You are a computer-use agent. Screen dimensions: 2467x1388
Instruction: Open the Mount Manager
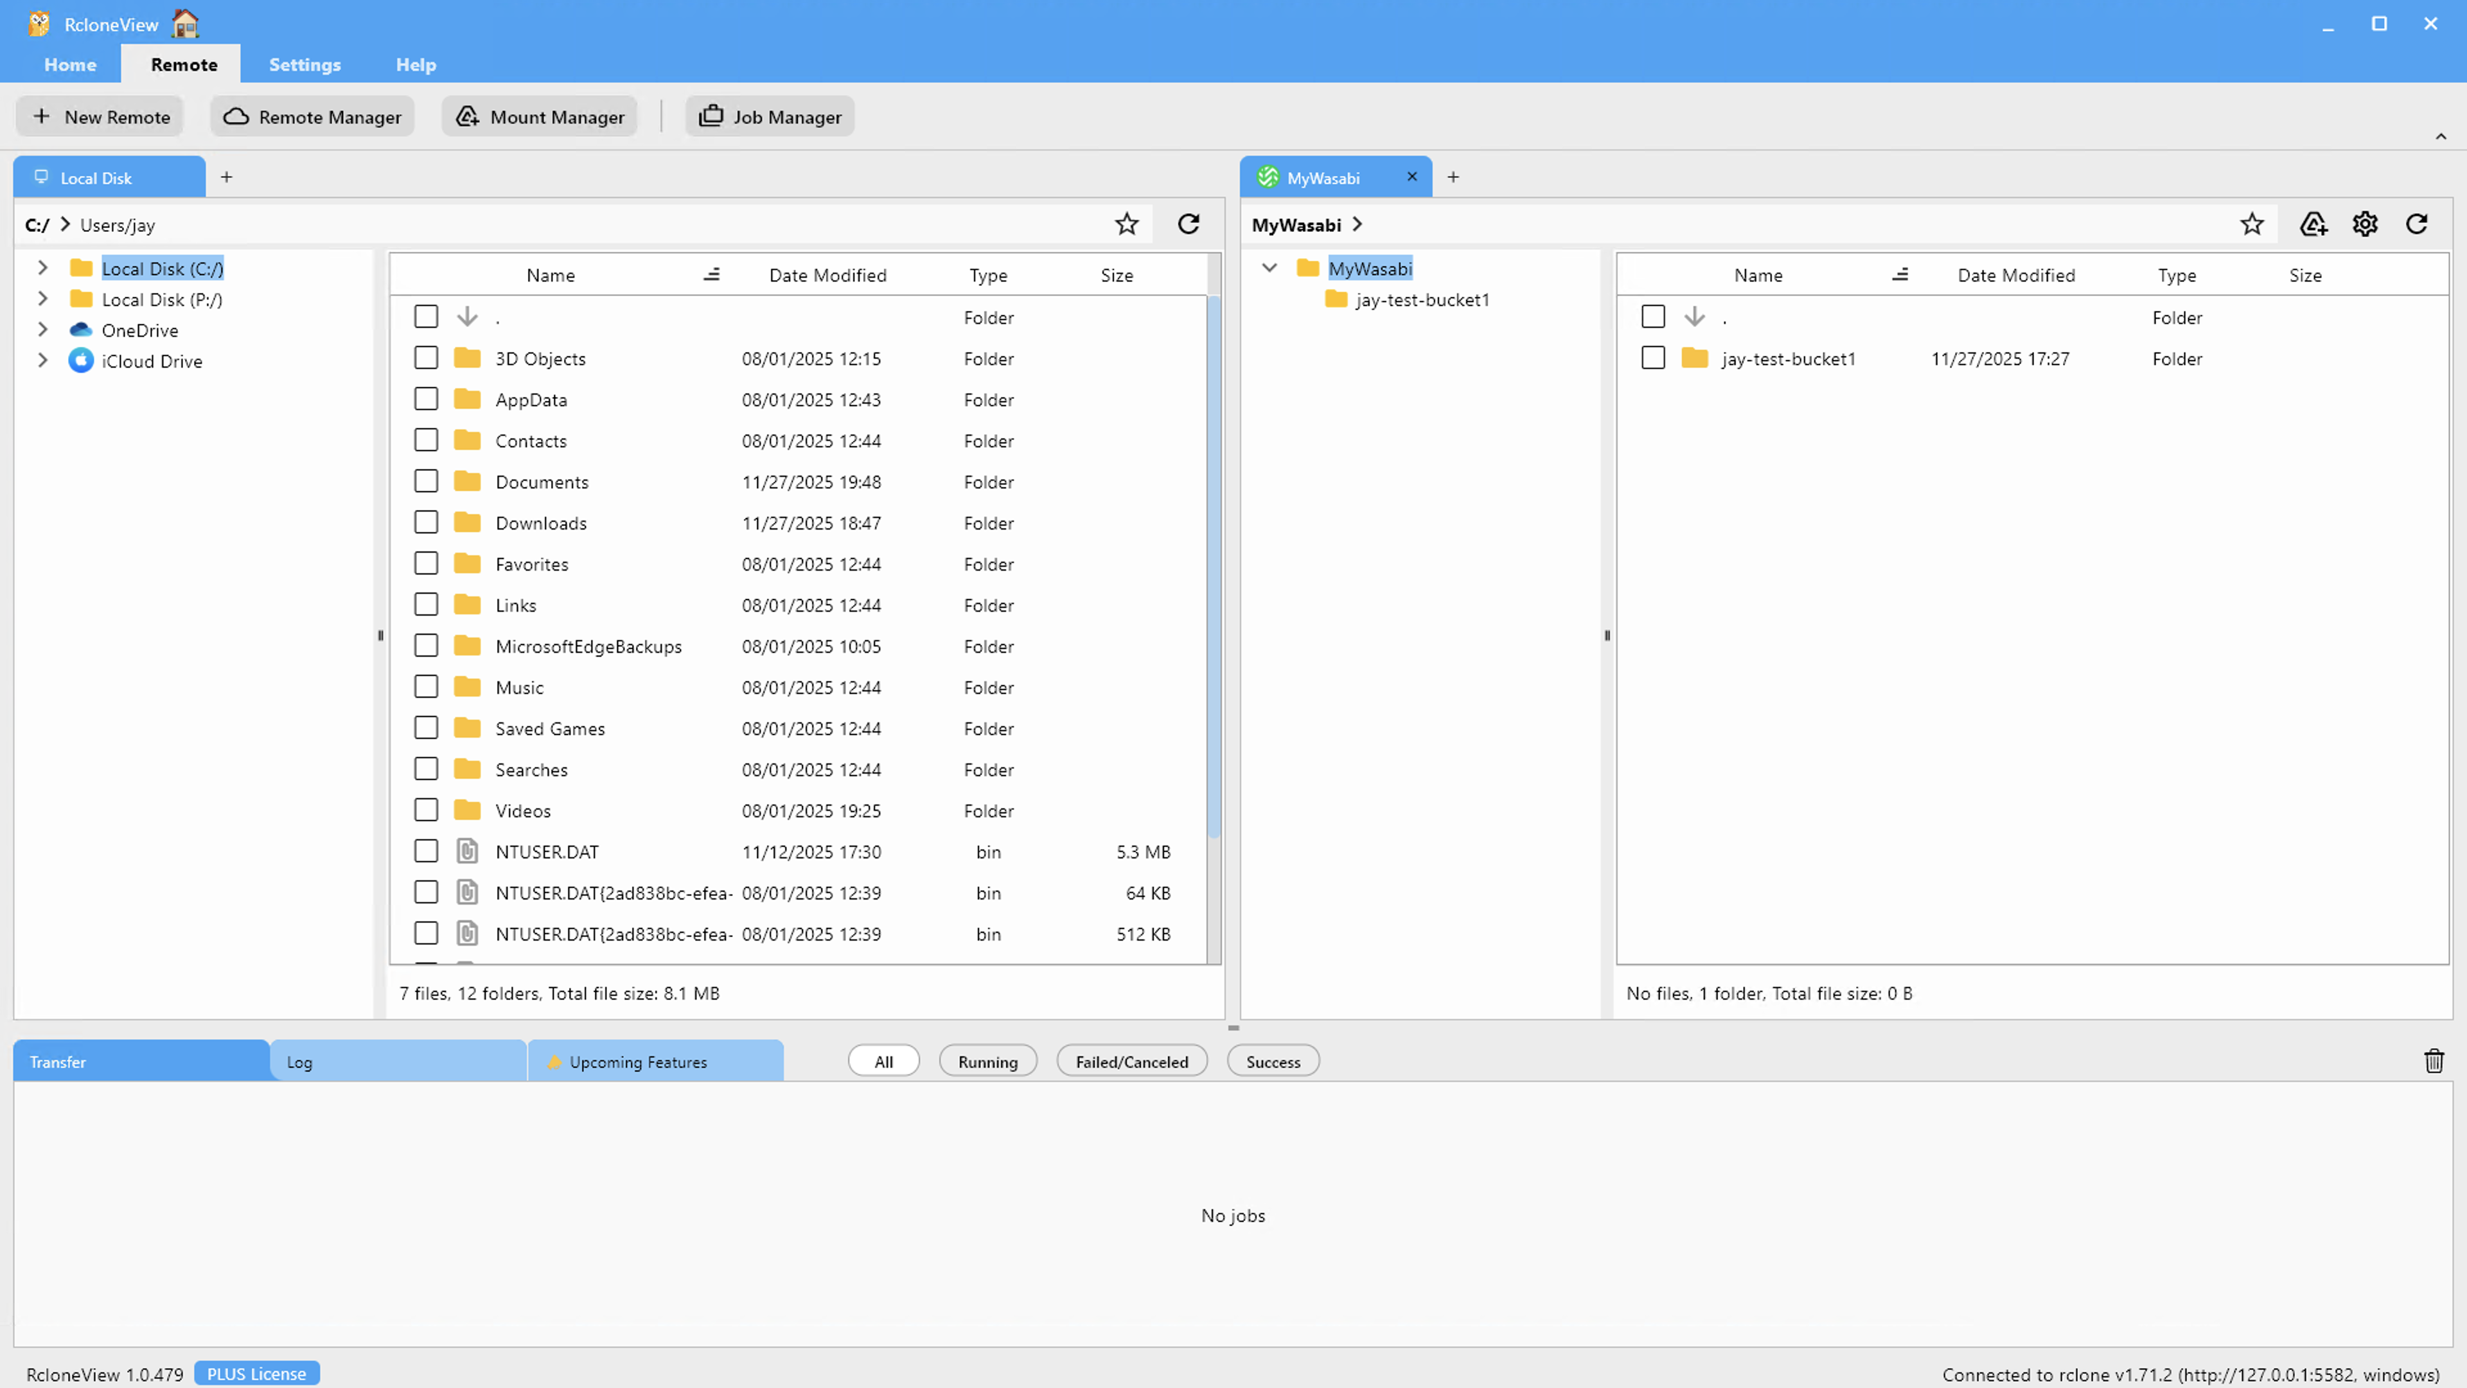coord(539,116)
